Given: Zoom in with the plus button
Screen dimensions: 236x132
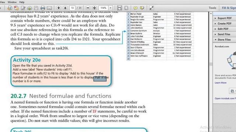Looking at the screenshot, I should point(94,8).
